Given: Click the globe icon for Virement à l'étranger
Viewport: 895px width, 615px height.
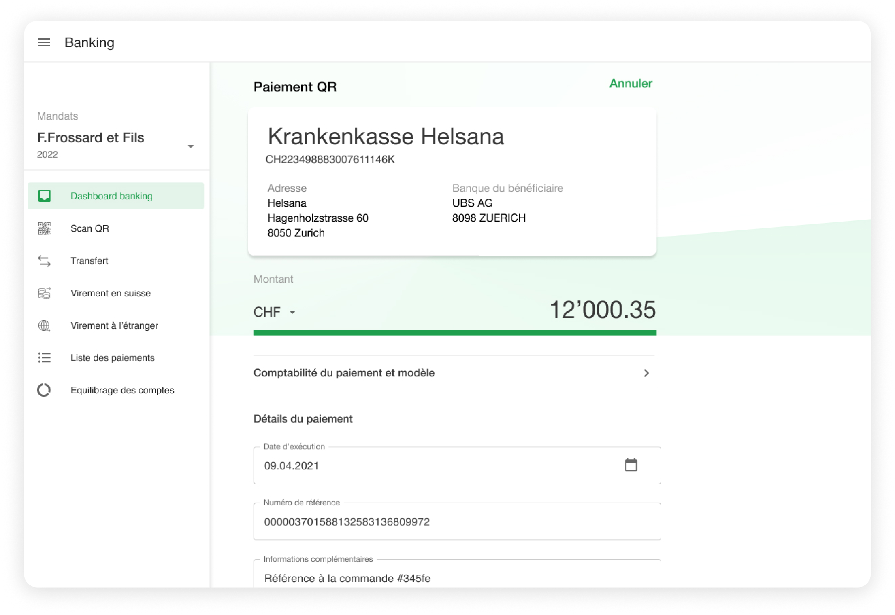Looking at the screenshot, I should click(x=44, y=325).
